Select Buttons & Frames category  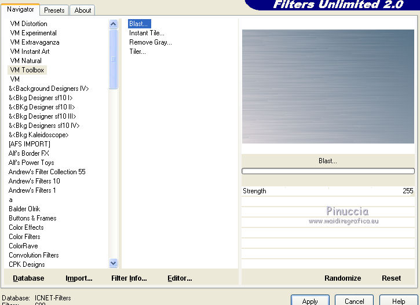pos(32,218)
